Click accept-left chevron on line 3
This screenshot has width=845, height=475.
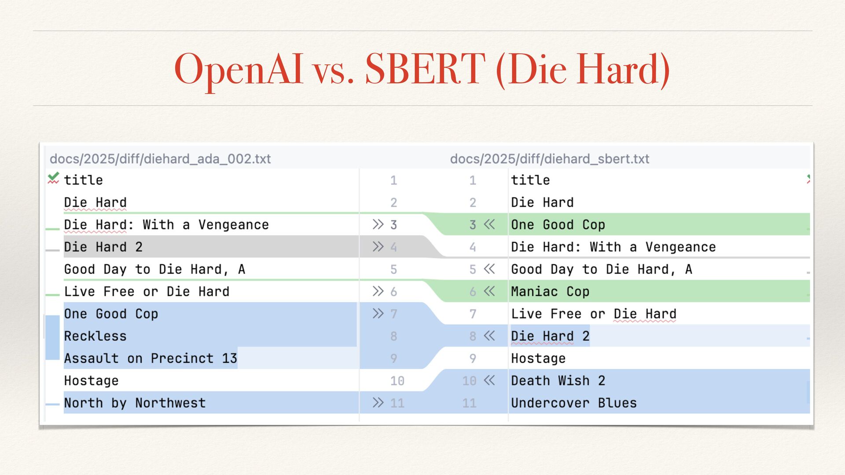(x=378, y=225)
